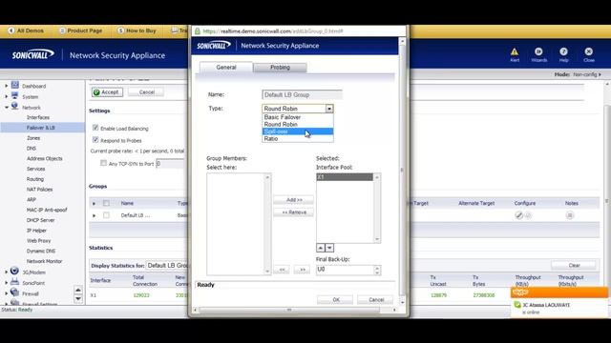Click edit pencil icon for Default LB group

[x=518, y=215]
